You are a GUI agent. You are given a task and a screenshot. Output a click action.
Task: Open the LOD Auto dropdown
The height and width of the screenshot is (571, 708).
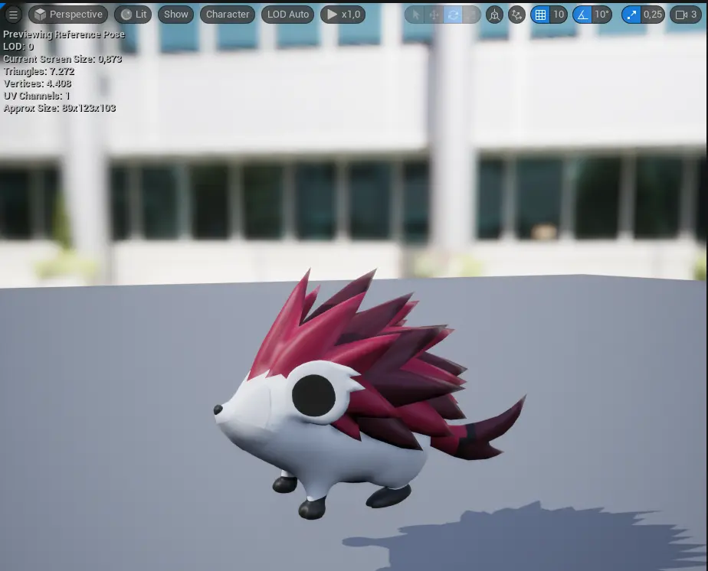287,15
